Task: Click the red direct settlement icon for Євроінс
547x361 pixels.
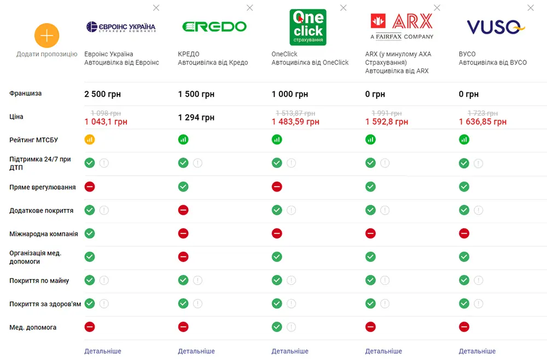Action: pos(90,187)
